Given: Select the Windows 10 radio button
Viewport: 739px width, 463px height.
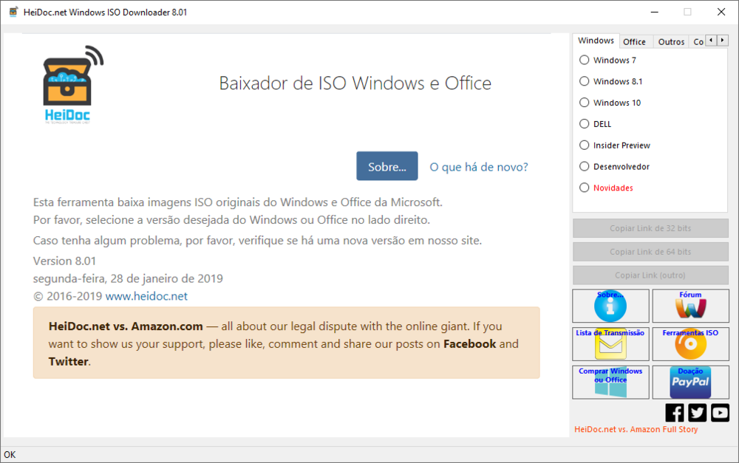Looking at the screenshot, I should pyautogui.click(x=610, y=102).
